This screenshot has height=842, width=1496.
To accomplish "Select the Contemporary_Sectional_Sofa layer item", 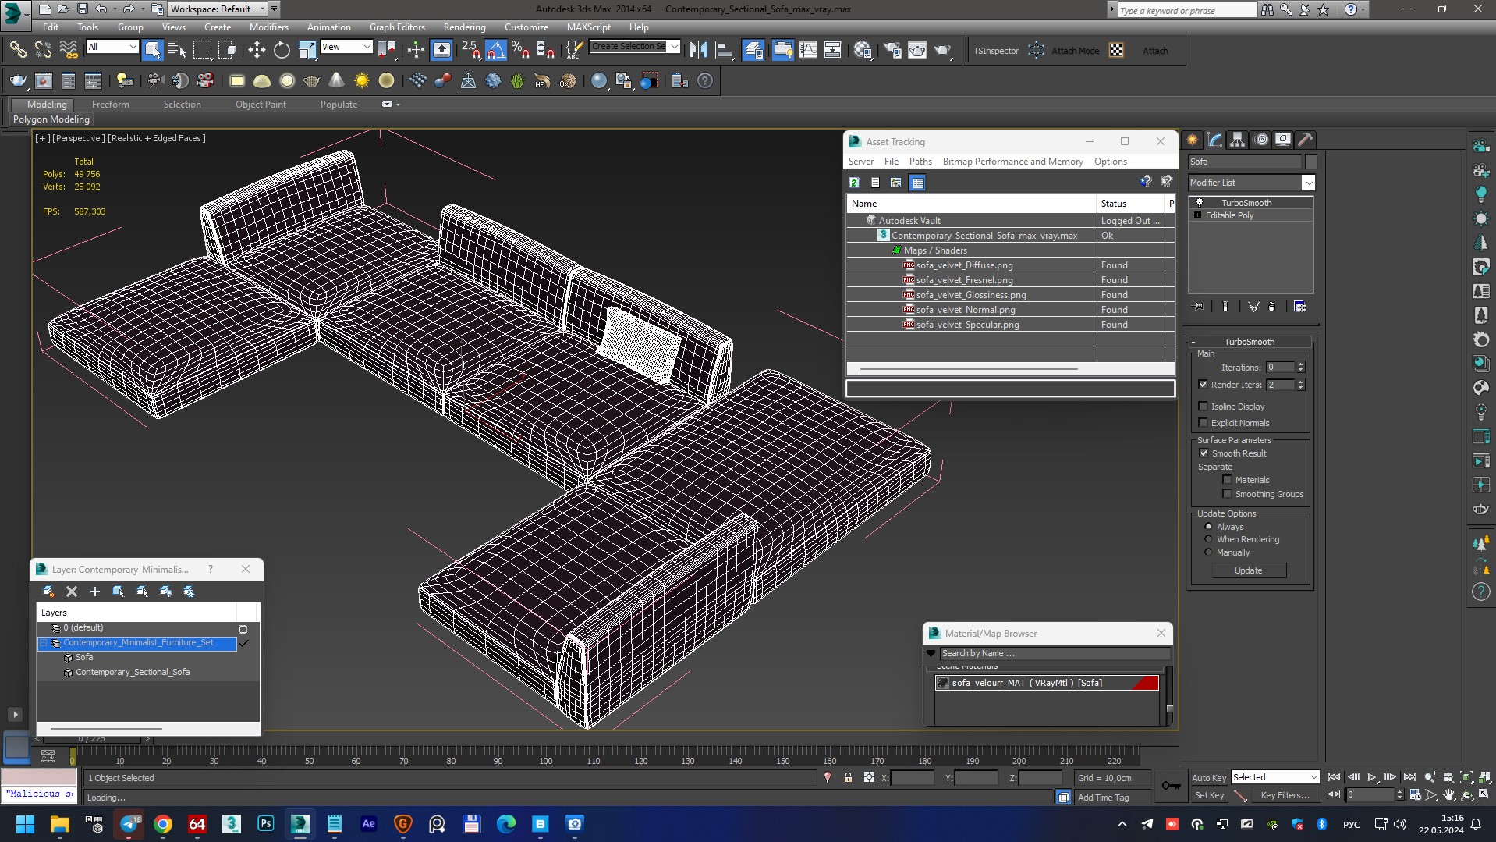I will (x=132, y=672).
